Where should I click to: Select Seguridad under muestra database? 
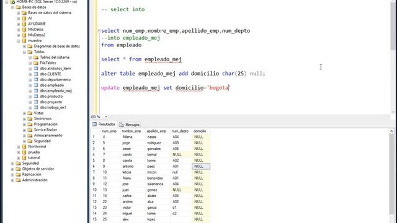coord(42,141)
